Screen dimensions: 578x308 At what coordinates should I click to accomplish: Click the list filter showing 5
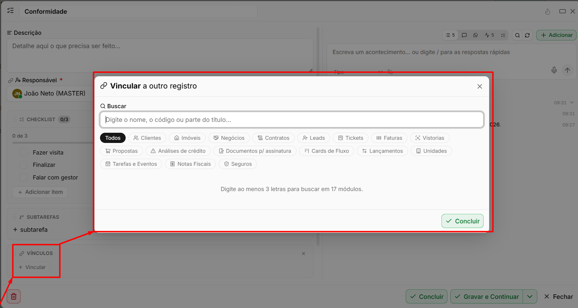[x=450, y=35]
